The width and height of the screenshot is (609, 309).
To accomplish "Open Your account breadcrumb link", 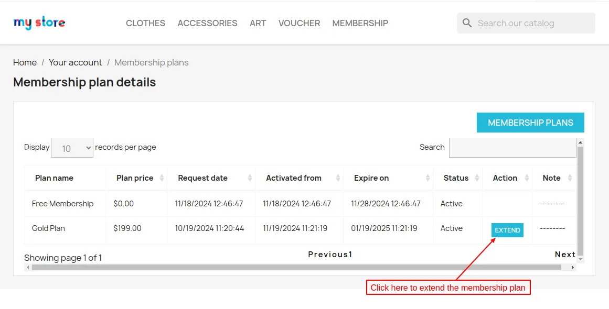I will coord(76,62).
